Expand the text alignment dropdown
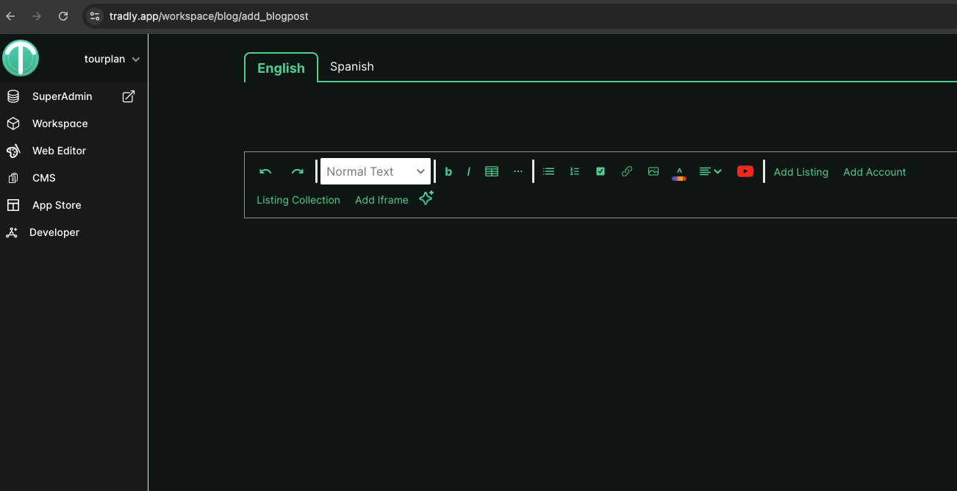This screenshot has height=491, width=957. (x=710, y=171)
